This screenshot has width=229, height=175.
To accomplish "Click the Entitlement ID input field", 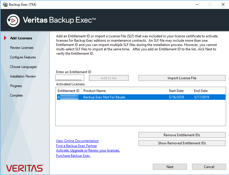I will pos(70,78).
